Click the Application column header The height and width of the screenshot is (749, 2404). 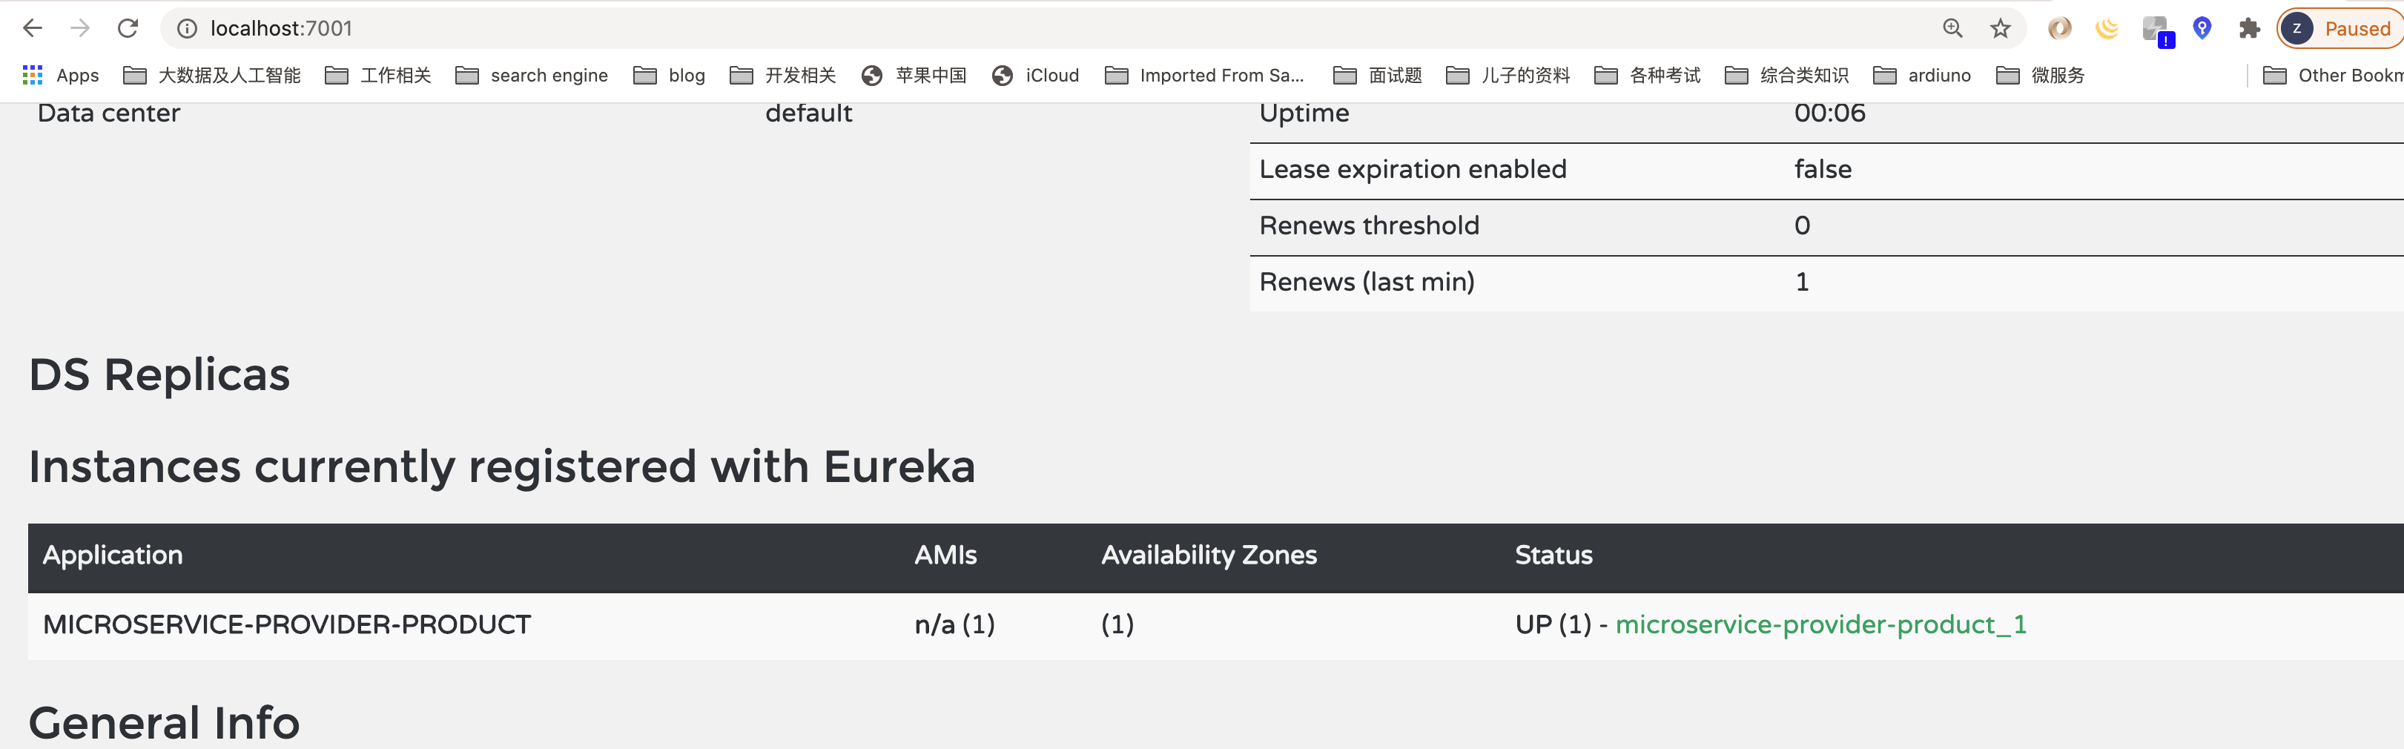click(x=113, y=555)
